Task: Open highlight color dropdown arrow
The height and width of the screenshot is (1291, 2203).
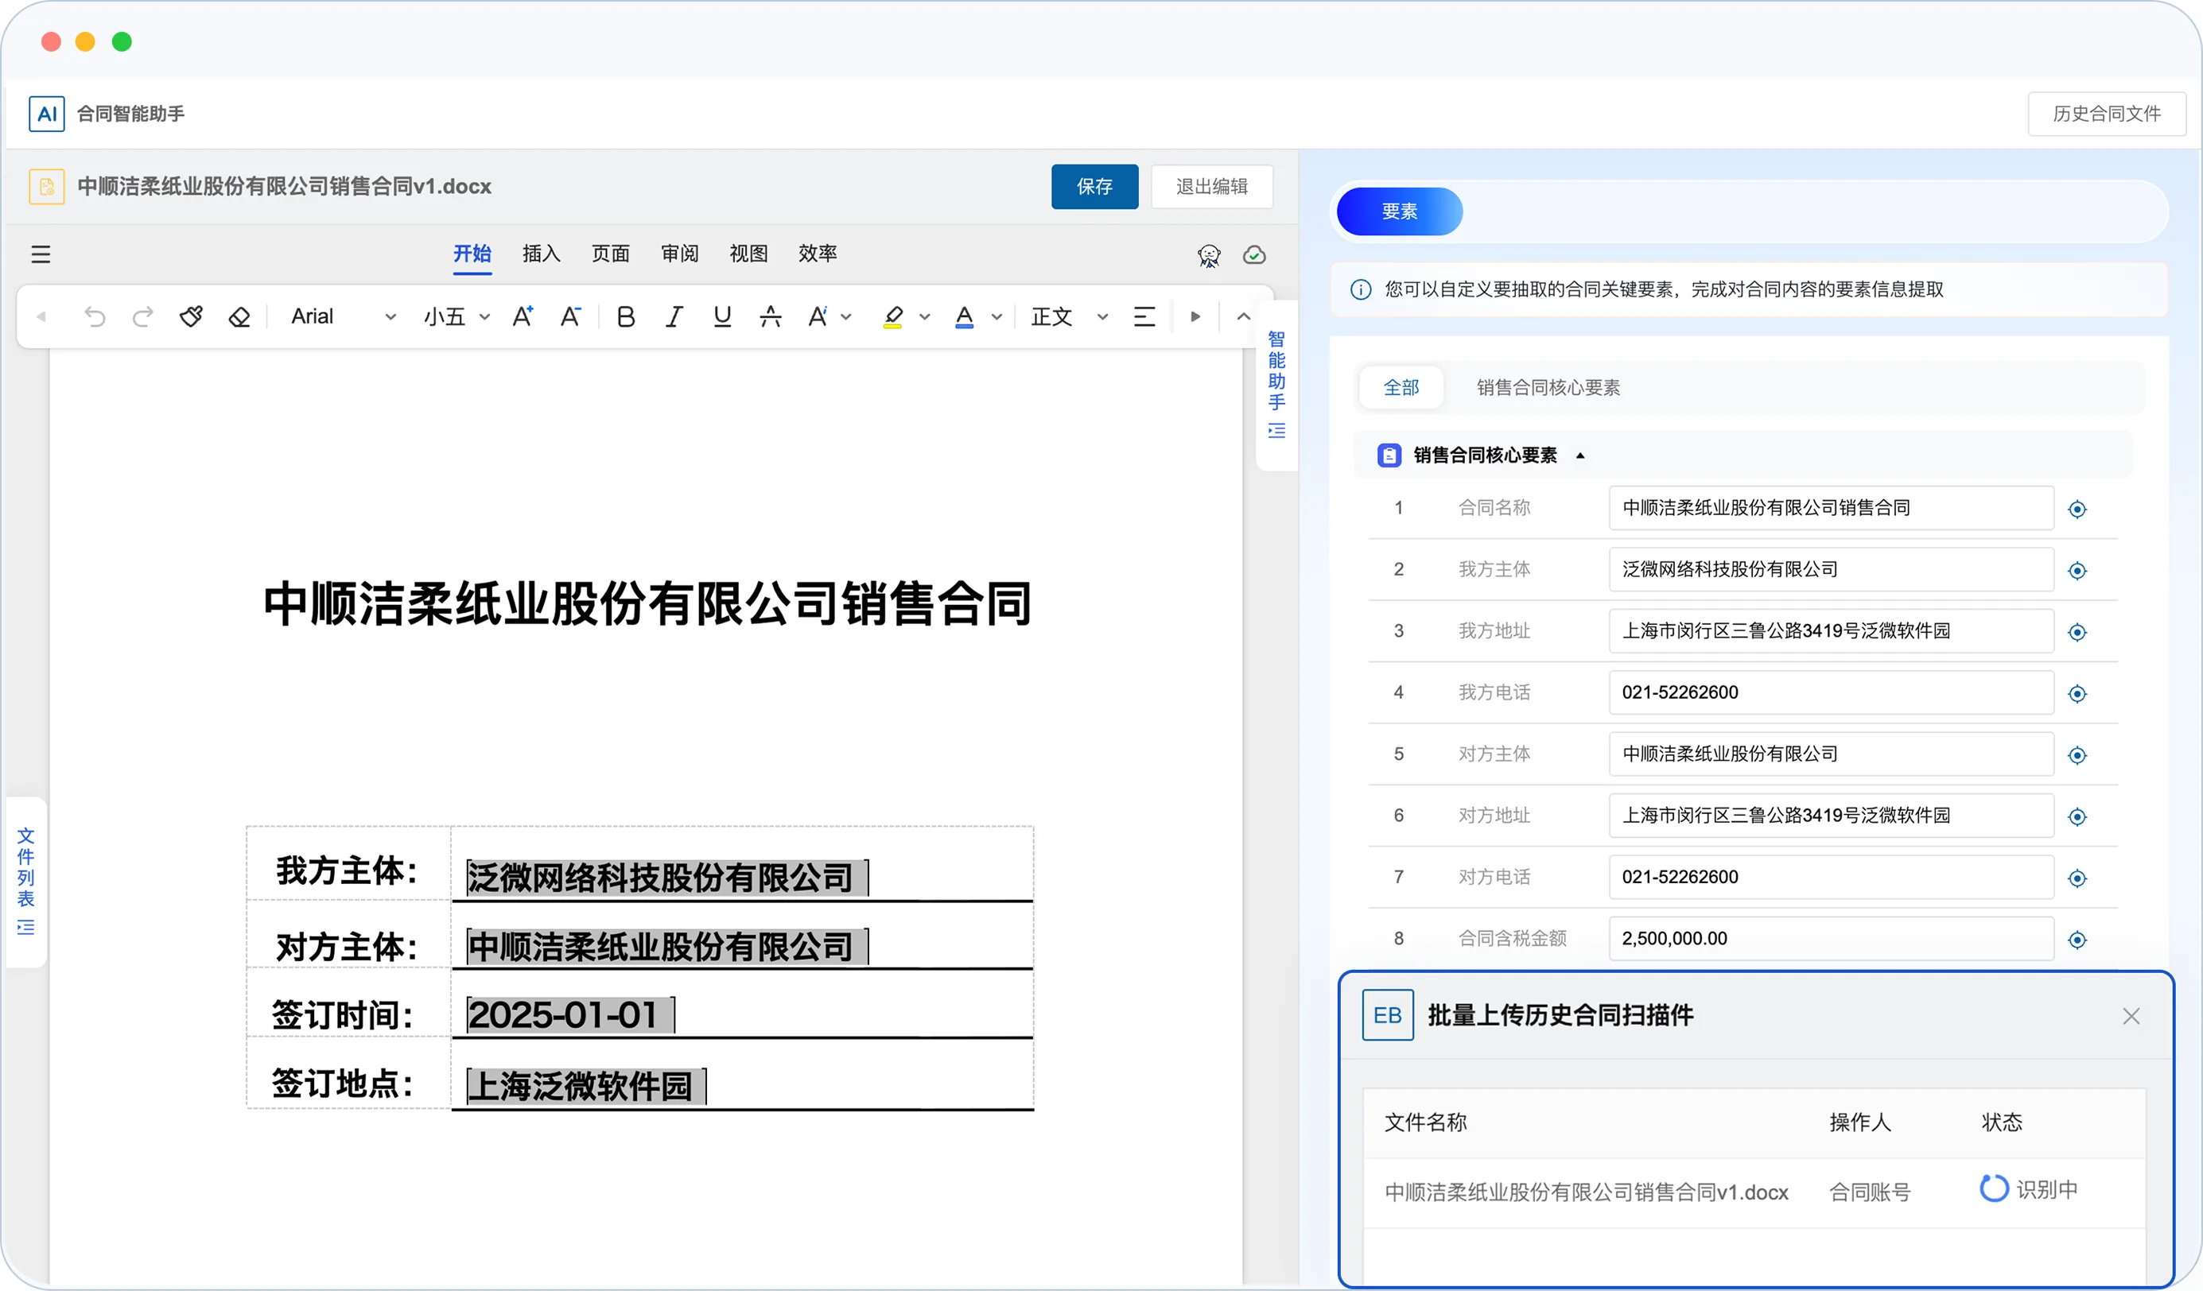Action: coord(925,316)
